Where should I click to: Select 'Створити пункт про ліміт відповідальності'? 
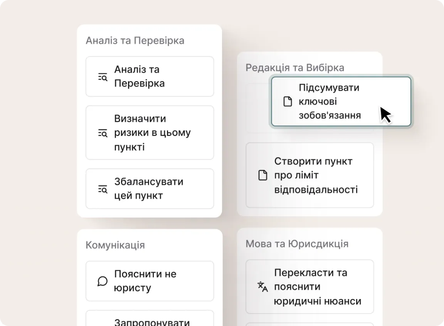(x=309, y=175)
